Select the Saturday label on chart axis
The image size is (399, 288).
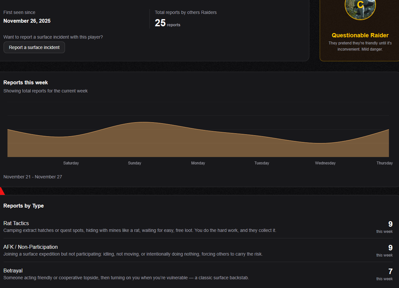[x=71, y=163]
